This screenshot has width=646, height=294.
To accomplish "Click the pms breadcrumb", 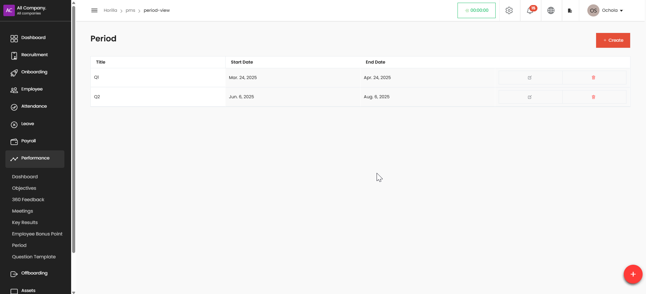I will [x=130, y=10].
